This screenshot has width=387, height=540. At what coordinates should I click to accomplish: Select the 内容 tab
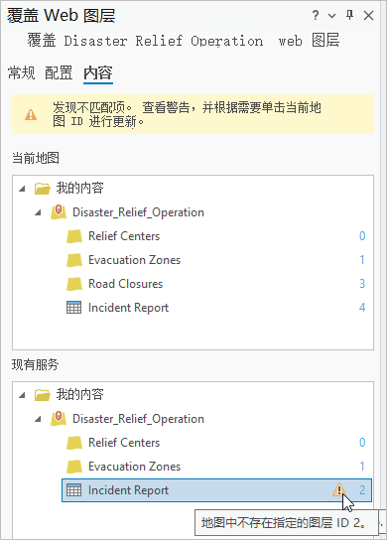[98, 73]
